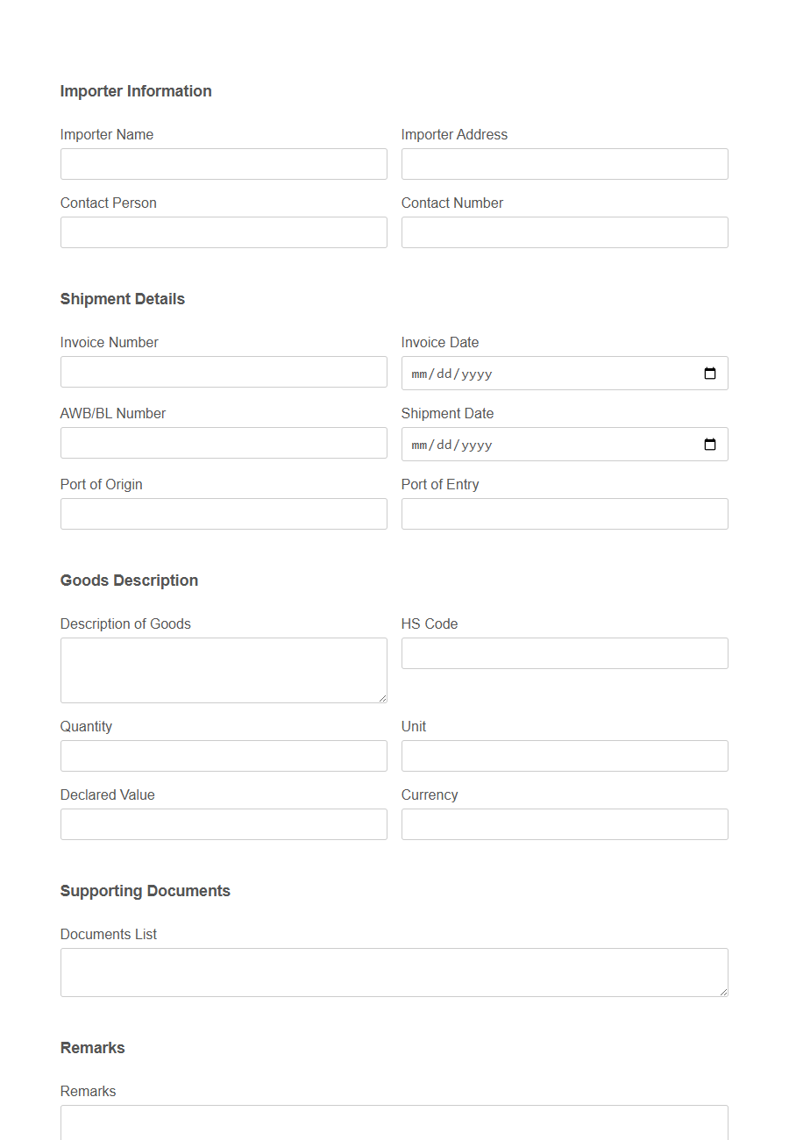The image size is (789, 1140).
Task: Click the Importer Name input field
Action: 224,164
